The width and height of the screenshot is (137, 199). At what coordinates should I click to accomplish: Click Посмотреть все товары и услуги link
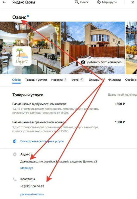pos(42,141)
